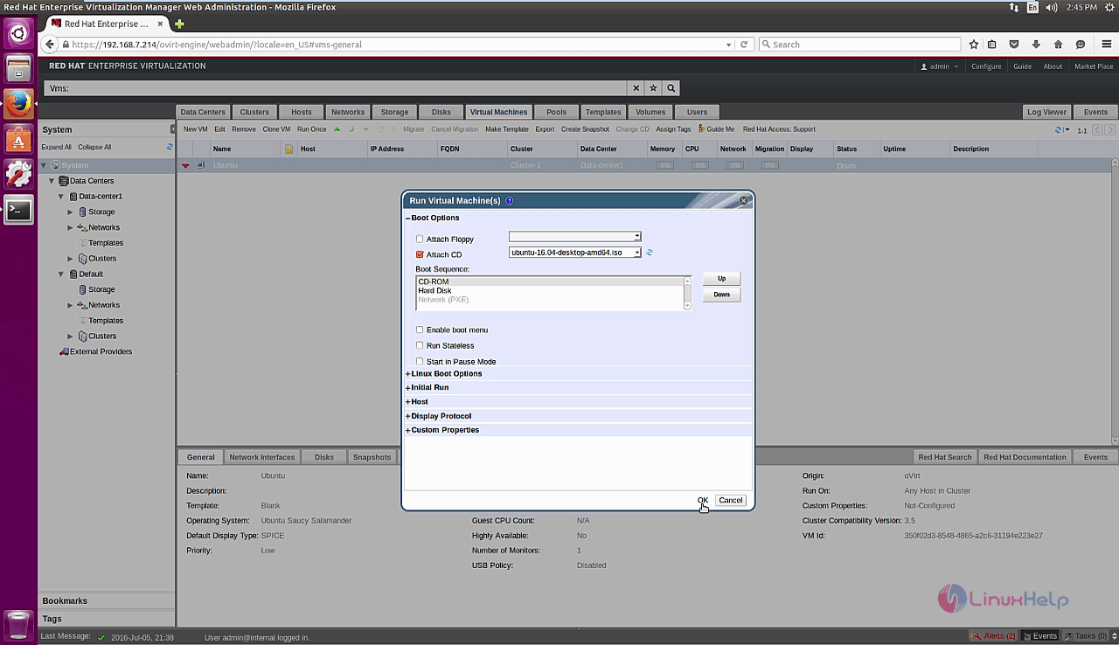Go to the next page of results
Image resolution: width=1119 pixels, height=645 pixels.
click(x=1110, y=130)
